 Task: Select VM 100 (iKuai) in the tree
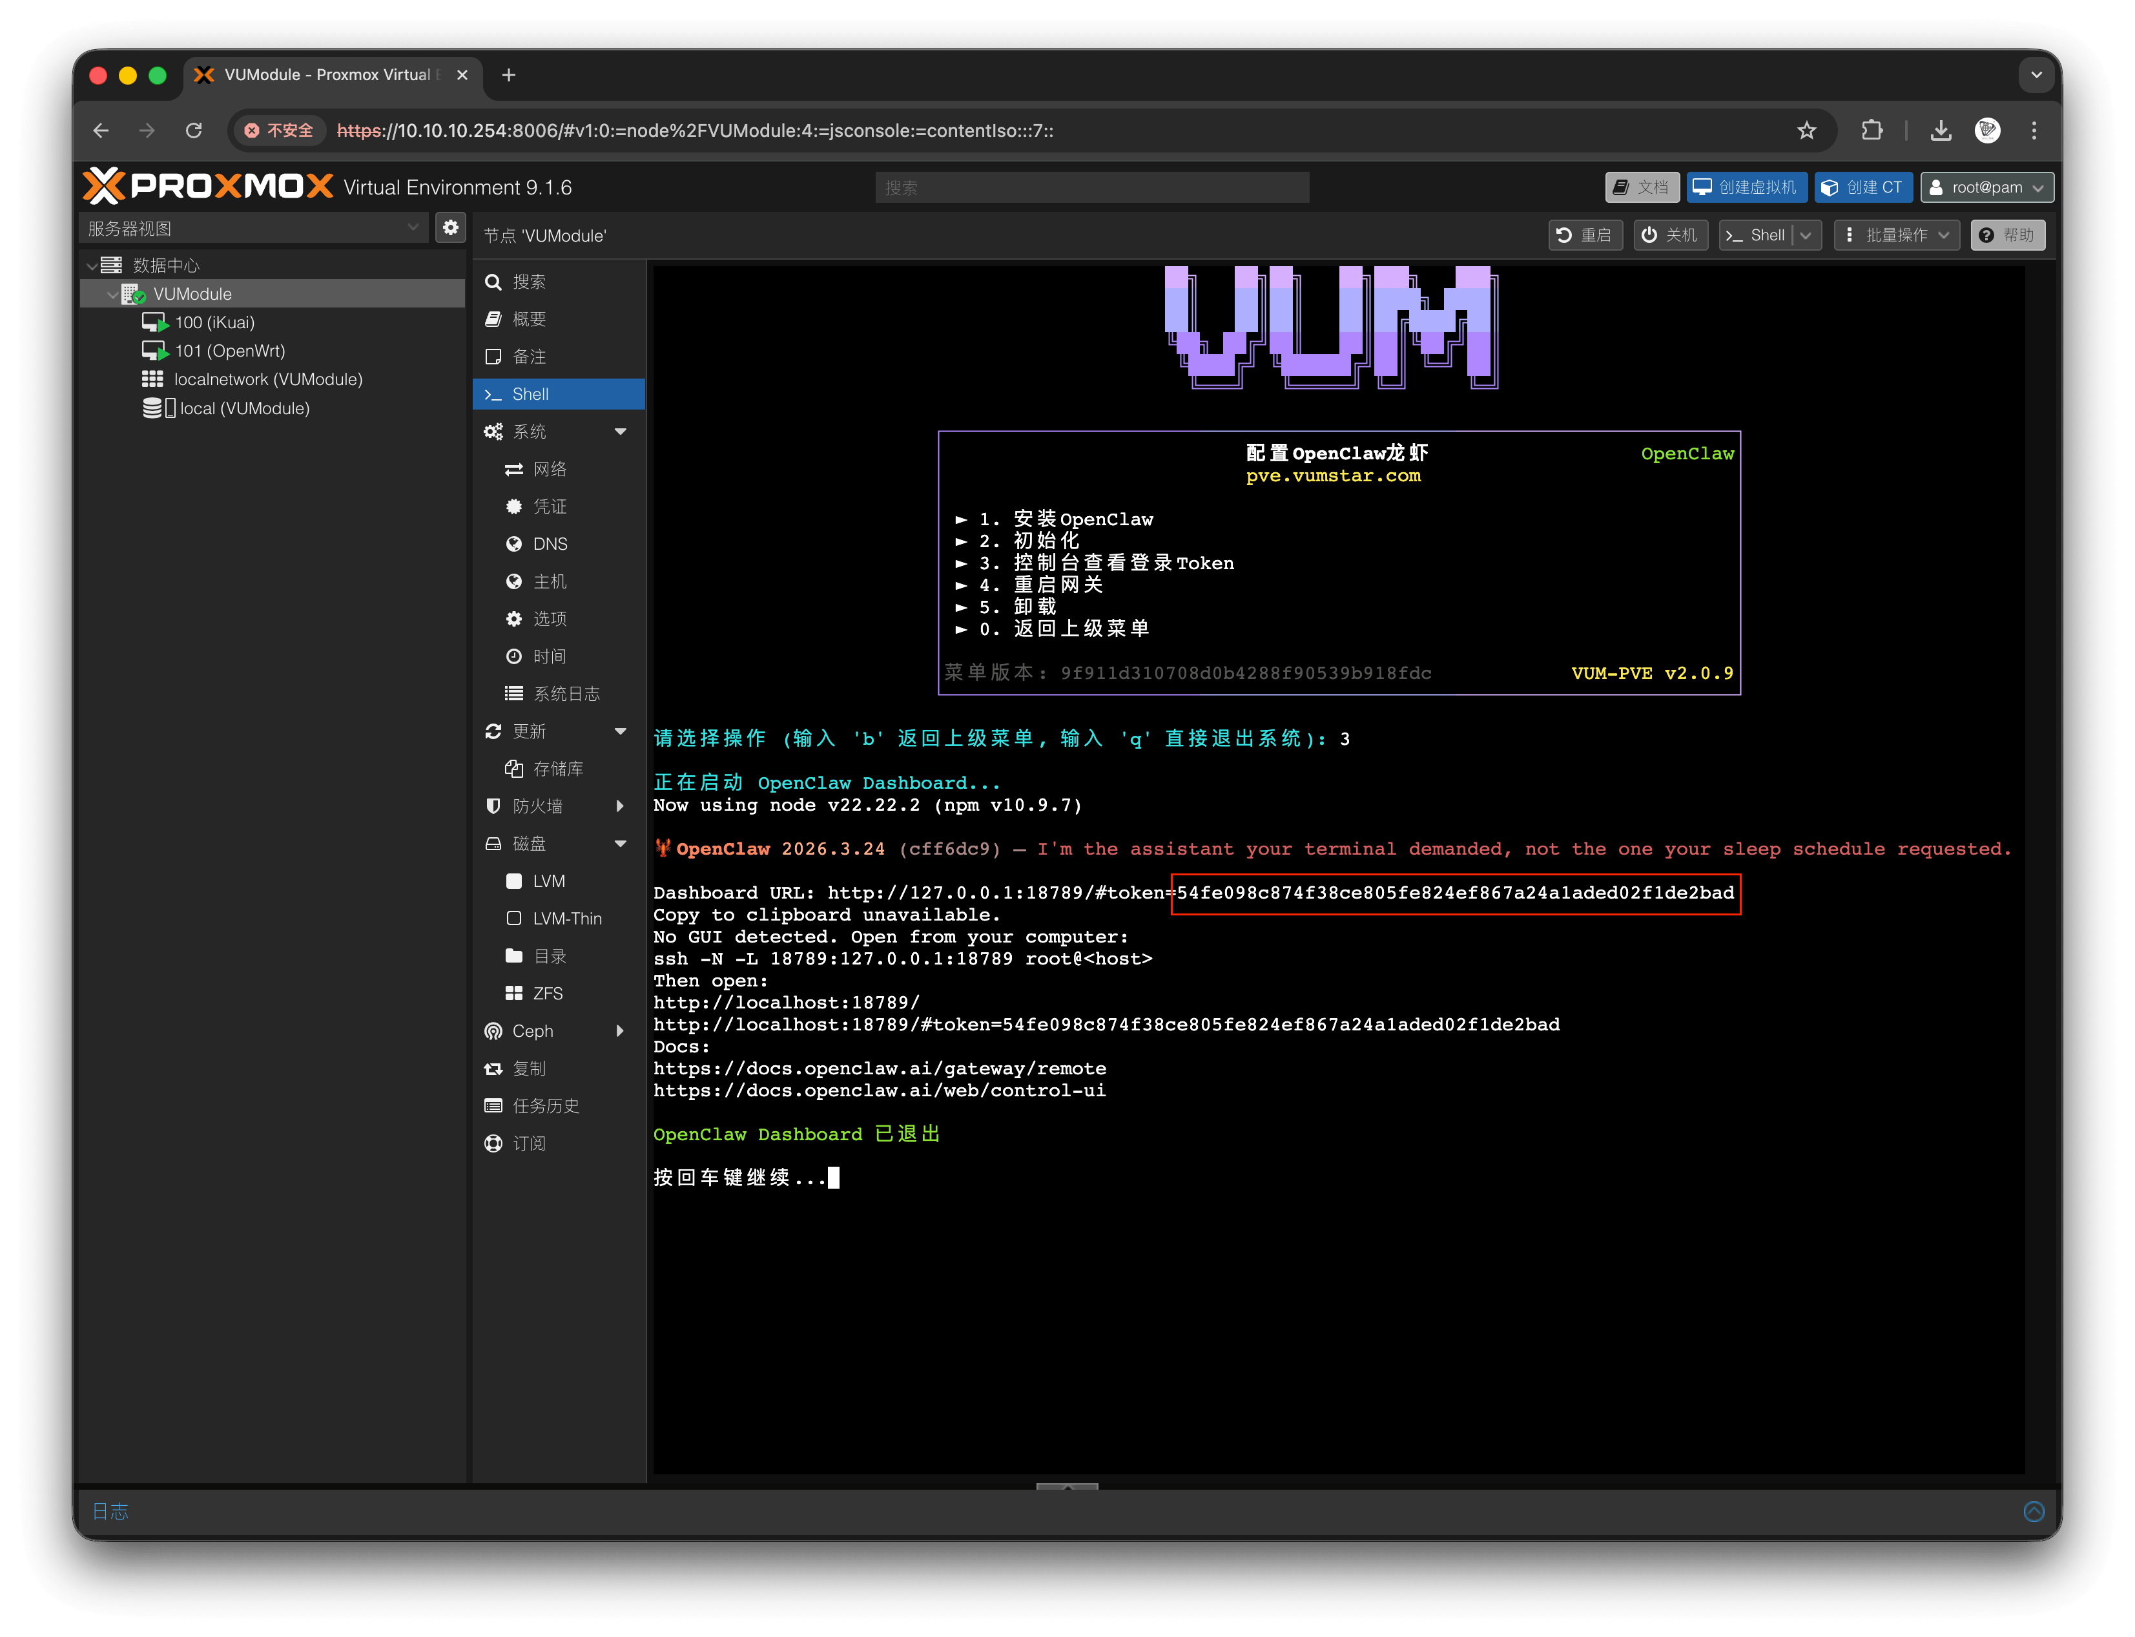pos(214,322)
